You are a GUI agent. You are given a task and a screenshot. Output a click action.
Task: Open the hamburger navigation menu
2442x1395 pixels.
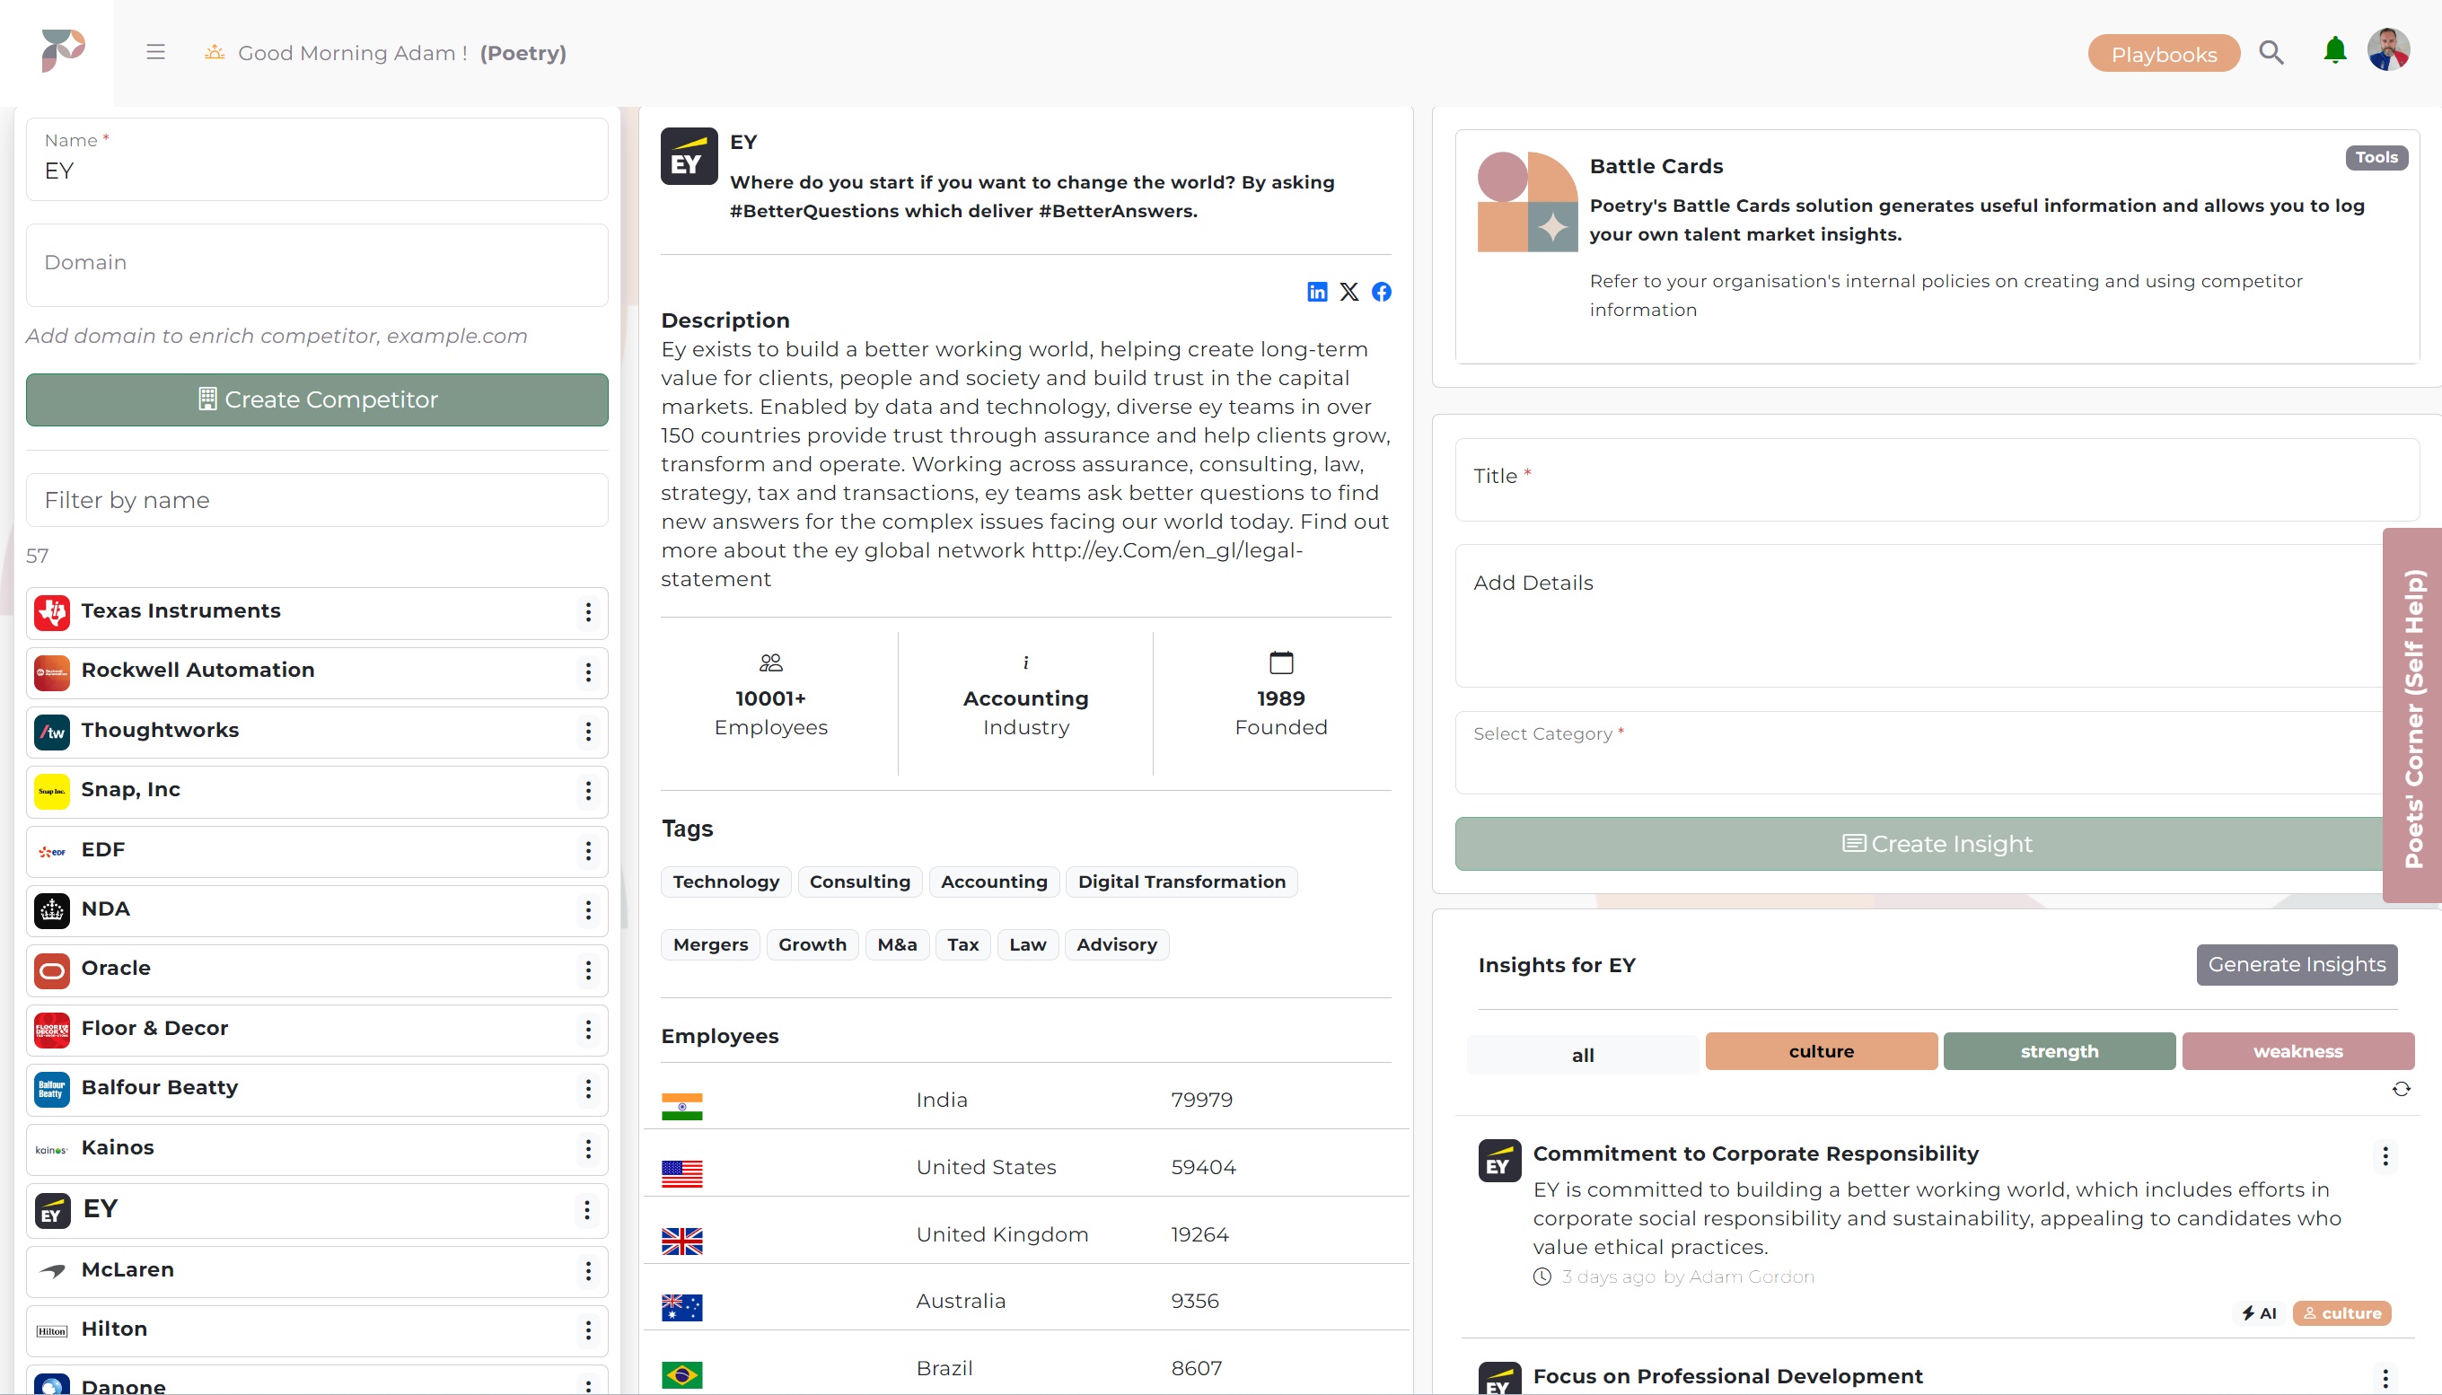(x=155, y=53)
